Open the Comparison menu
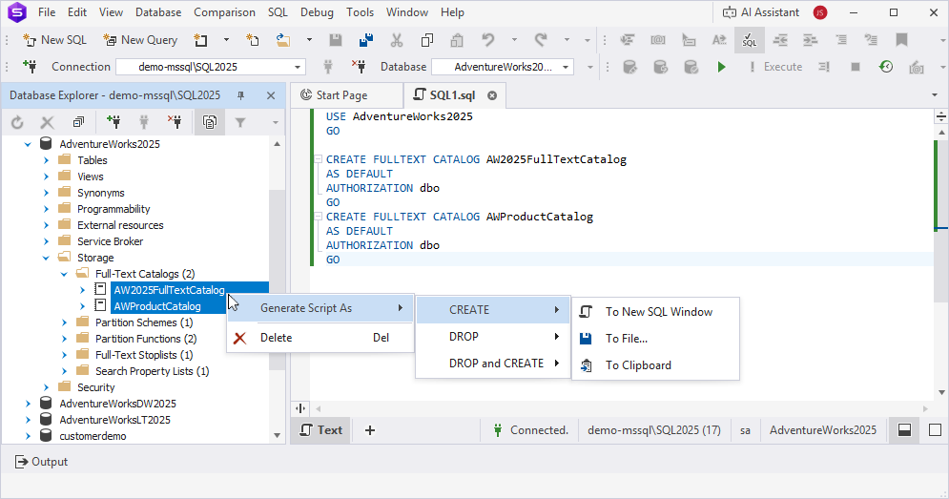The width and height of the screenshot is (949, 499). [x=224, y=12]
